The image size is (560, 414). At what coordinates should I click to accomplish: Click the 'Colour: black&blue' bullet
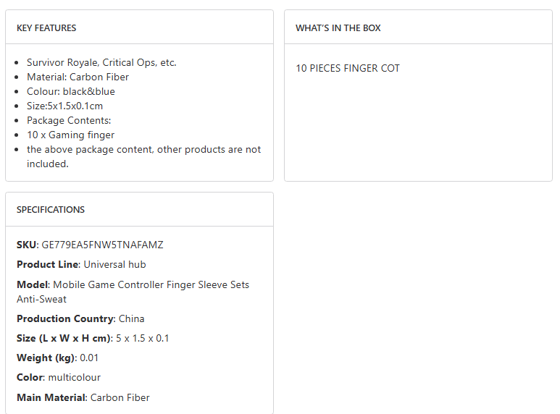(x=71, y=92)
